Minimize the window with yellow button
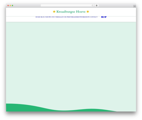This screenshot has width=142, height=120. pos(10,5)
